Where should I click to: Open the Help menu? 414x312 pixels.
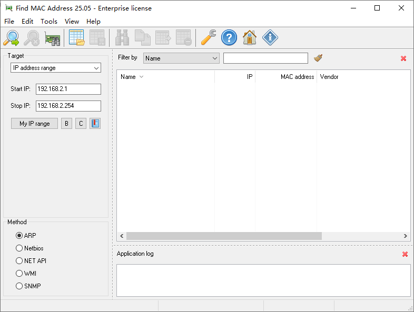(x=93, y=22)
